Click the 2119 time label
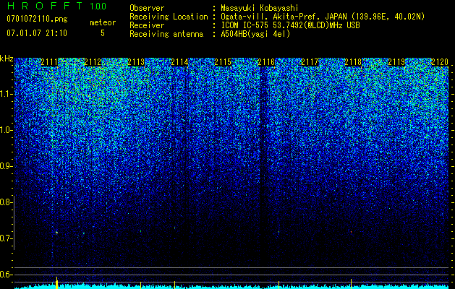The width and height of the screenshot is (455, 289). point(396,62)
